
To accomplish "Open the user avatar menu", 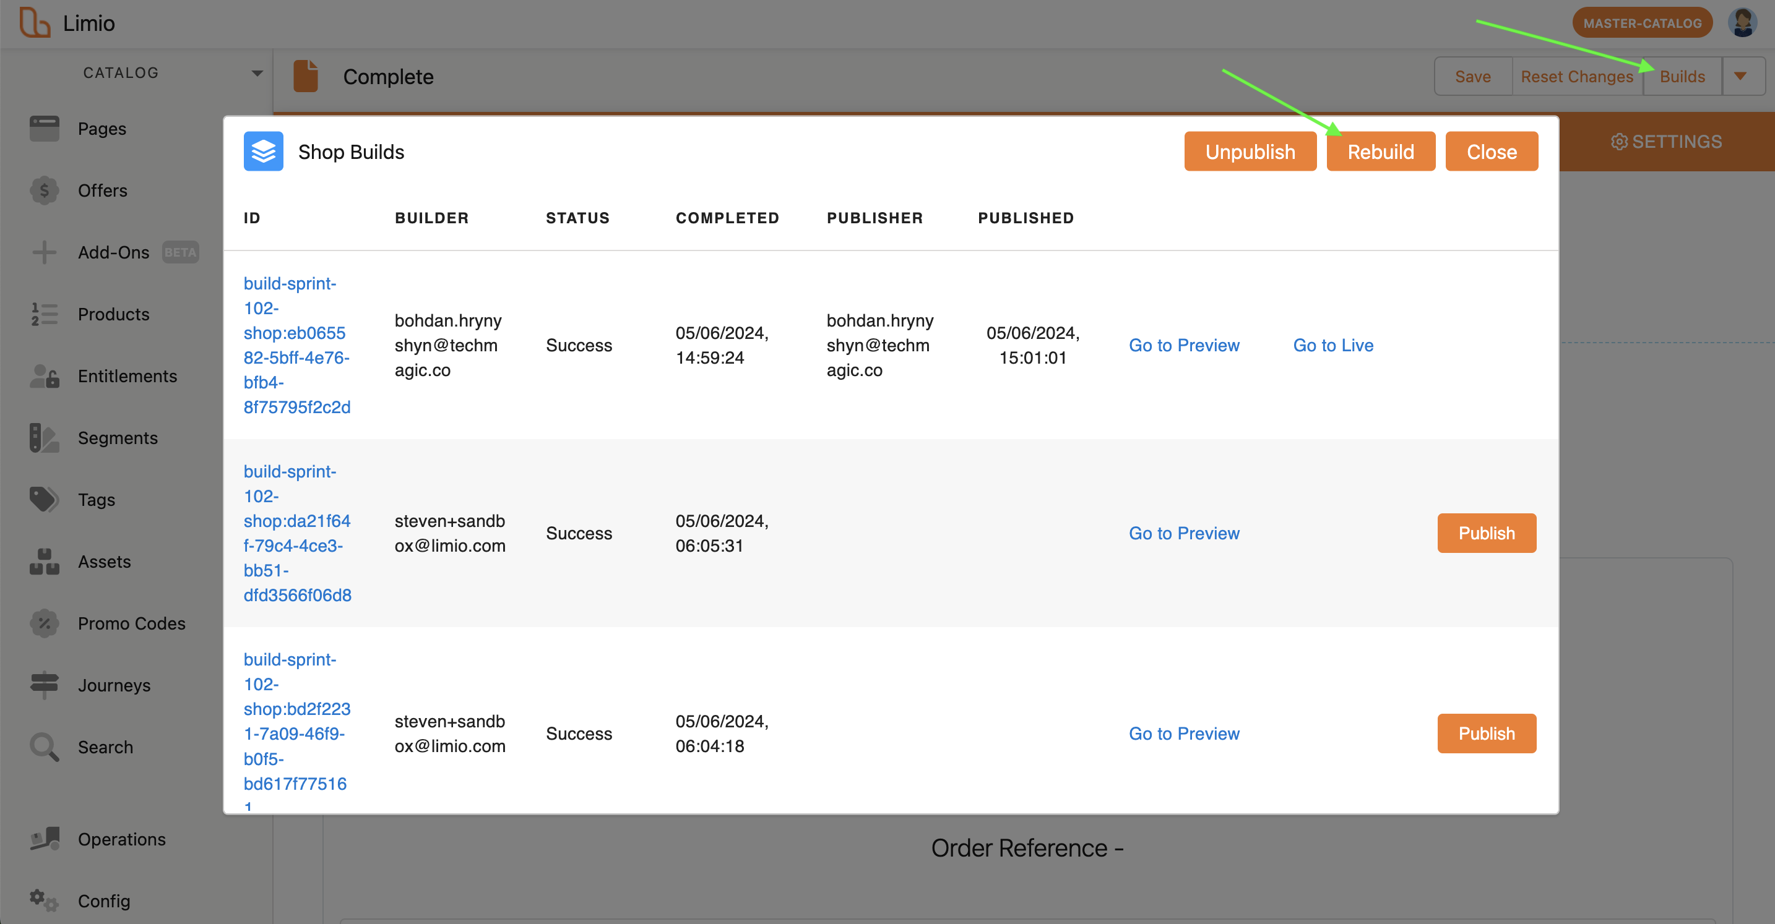I will [x=1743, y=23].
